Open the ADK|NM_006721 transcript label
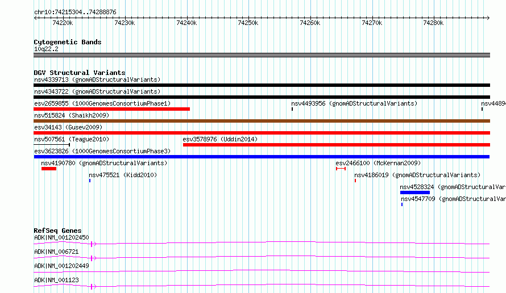 [56, 252]
